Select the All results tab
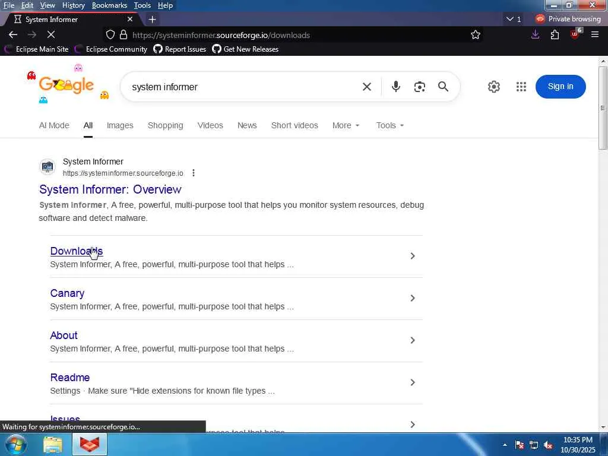The image size is (608, 456). 88,125
